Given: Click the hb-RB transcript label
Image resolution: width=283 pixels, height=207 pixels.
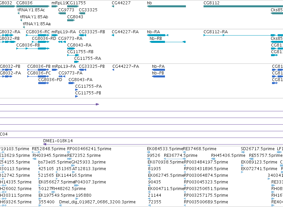Looking at the screenshot, I should (156, 39).
